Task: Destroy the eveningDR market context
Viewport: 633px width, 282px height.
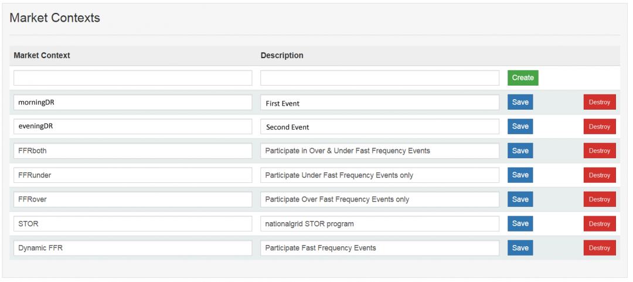Action: [x=599, y=127]
